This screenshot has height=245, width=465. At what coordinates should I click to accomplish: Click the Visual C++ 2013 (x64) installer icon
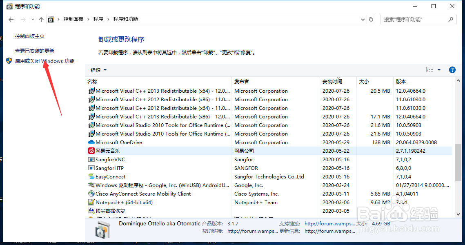[x=91, y=91]
